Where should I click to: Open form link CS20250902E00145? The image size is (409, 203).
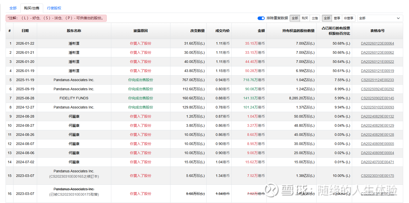coord(377,98)
